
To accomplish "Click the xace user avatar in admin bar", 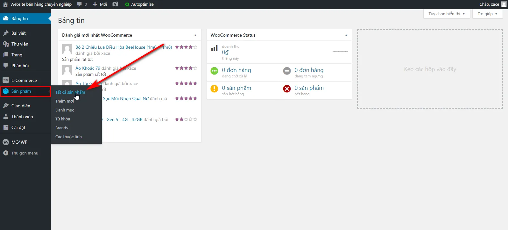I will coord(504,4).
